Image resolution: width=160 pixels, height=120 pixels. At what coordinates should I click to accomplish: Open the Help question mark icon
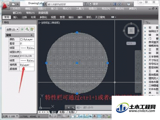(129, 4)
